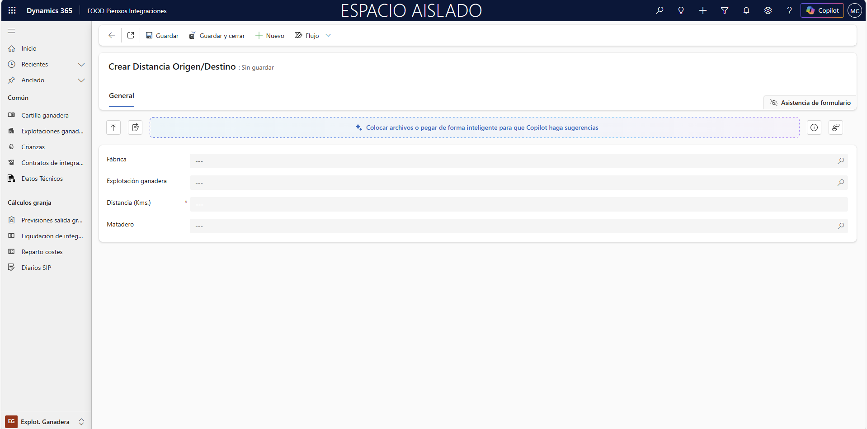This screenshot has width=867, height=429.
Task: Open the Copilot information icon
Action: coord(814,127)
